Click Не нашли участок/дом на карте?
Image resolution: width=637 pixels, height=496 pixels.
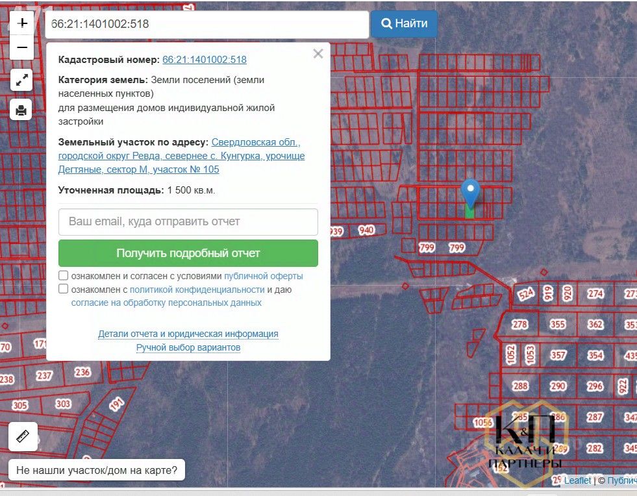[97, 471]
